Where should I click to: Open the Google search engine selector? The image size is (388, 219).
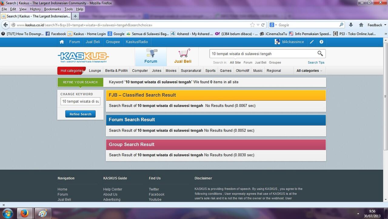pyautogui.click(x=273, y=25)
